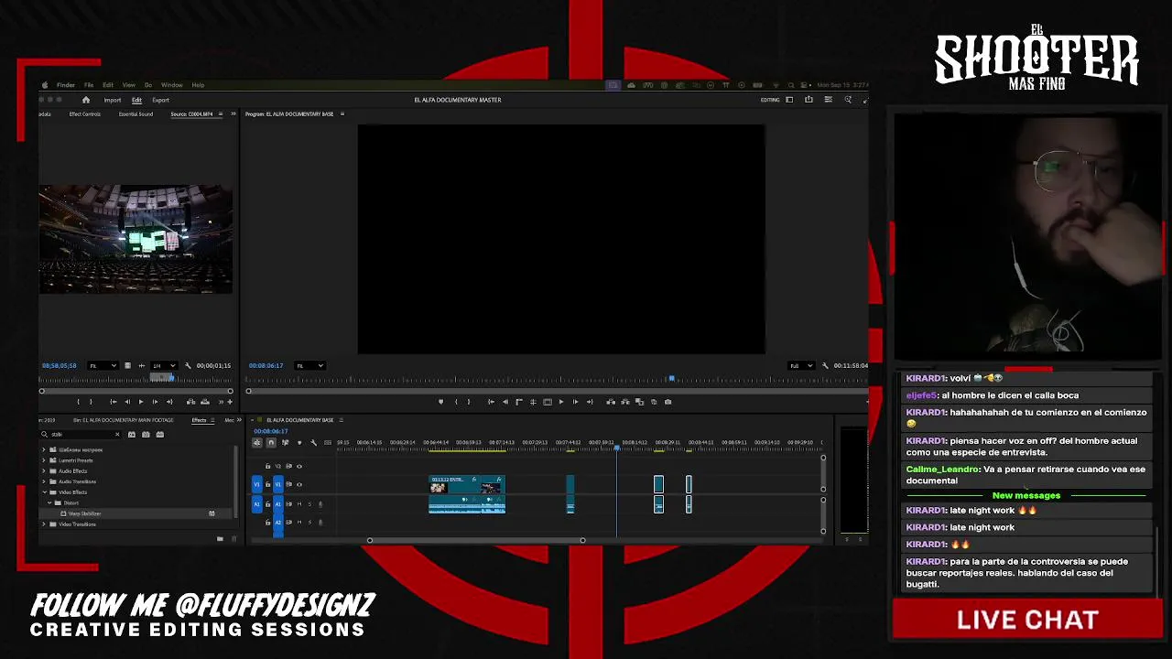The height and width of the screenshot is (659, 1172).
Task: Clear the Effects panel search field
Action: click(x=117, y=435)
